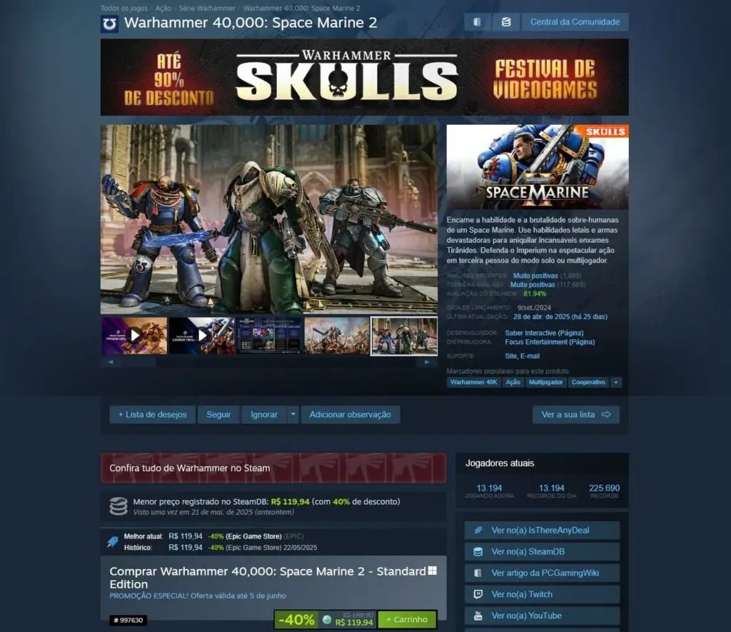Viewport: 731px width, 632px height.
Task: Go to Série Warhammer breadcrumb
Action: point(207,8)
